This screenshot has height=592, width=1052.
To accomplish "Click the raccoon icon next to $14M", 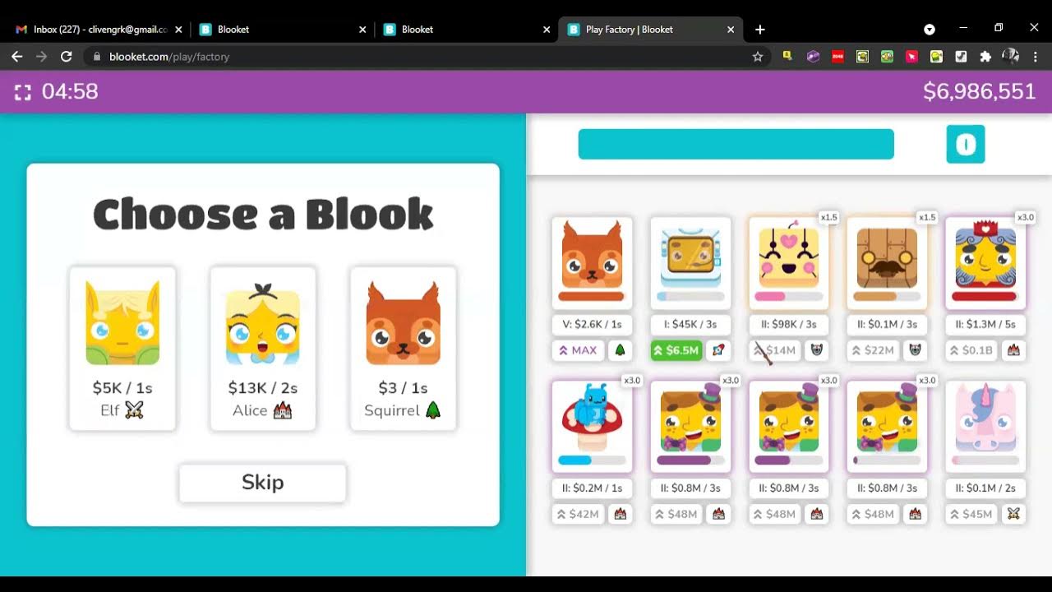I will (x=817, y=350).
